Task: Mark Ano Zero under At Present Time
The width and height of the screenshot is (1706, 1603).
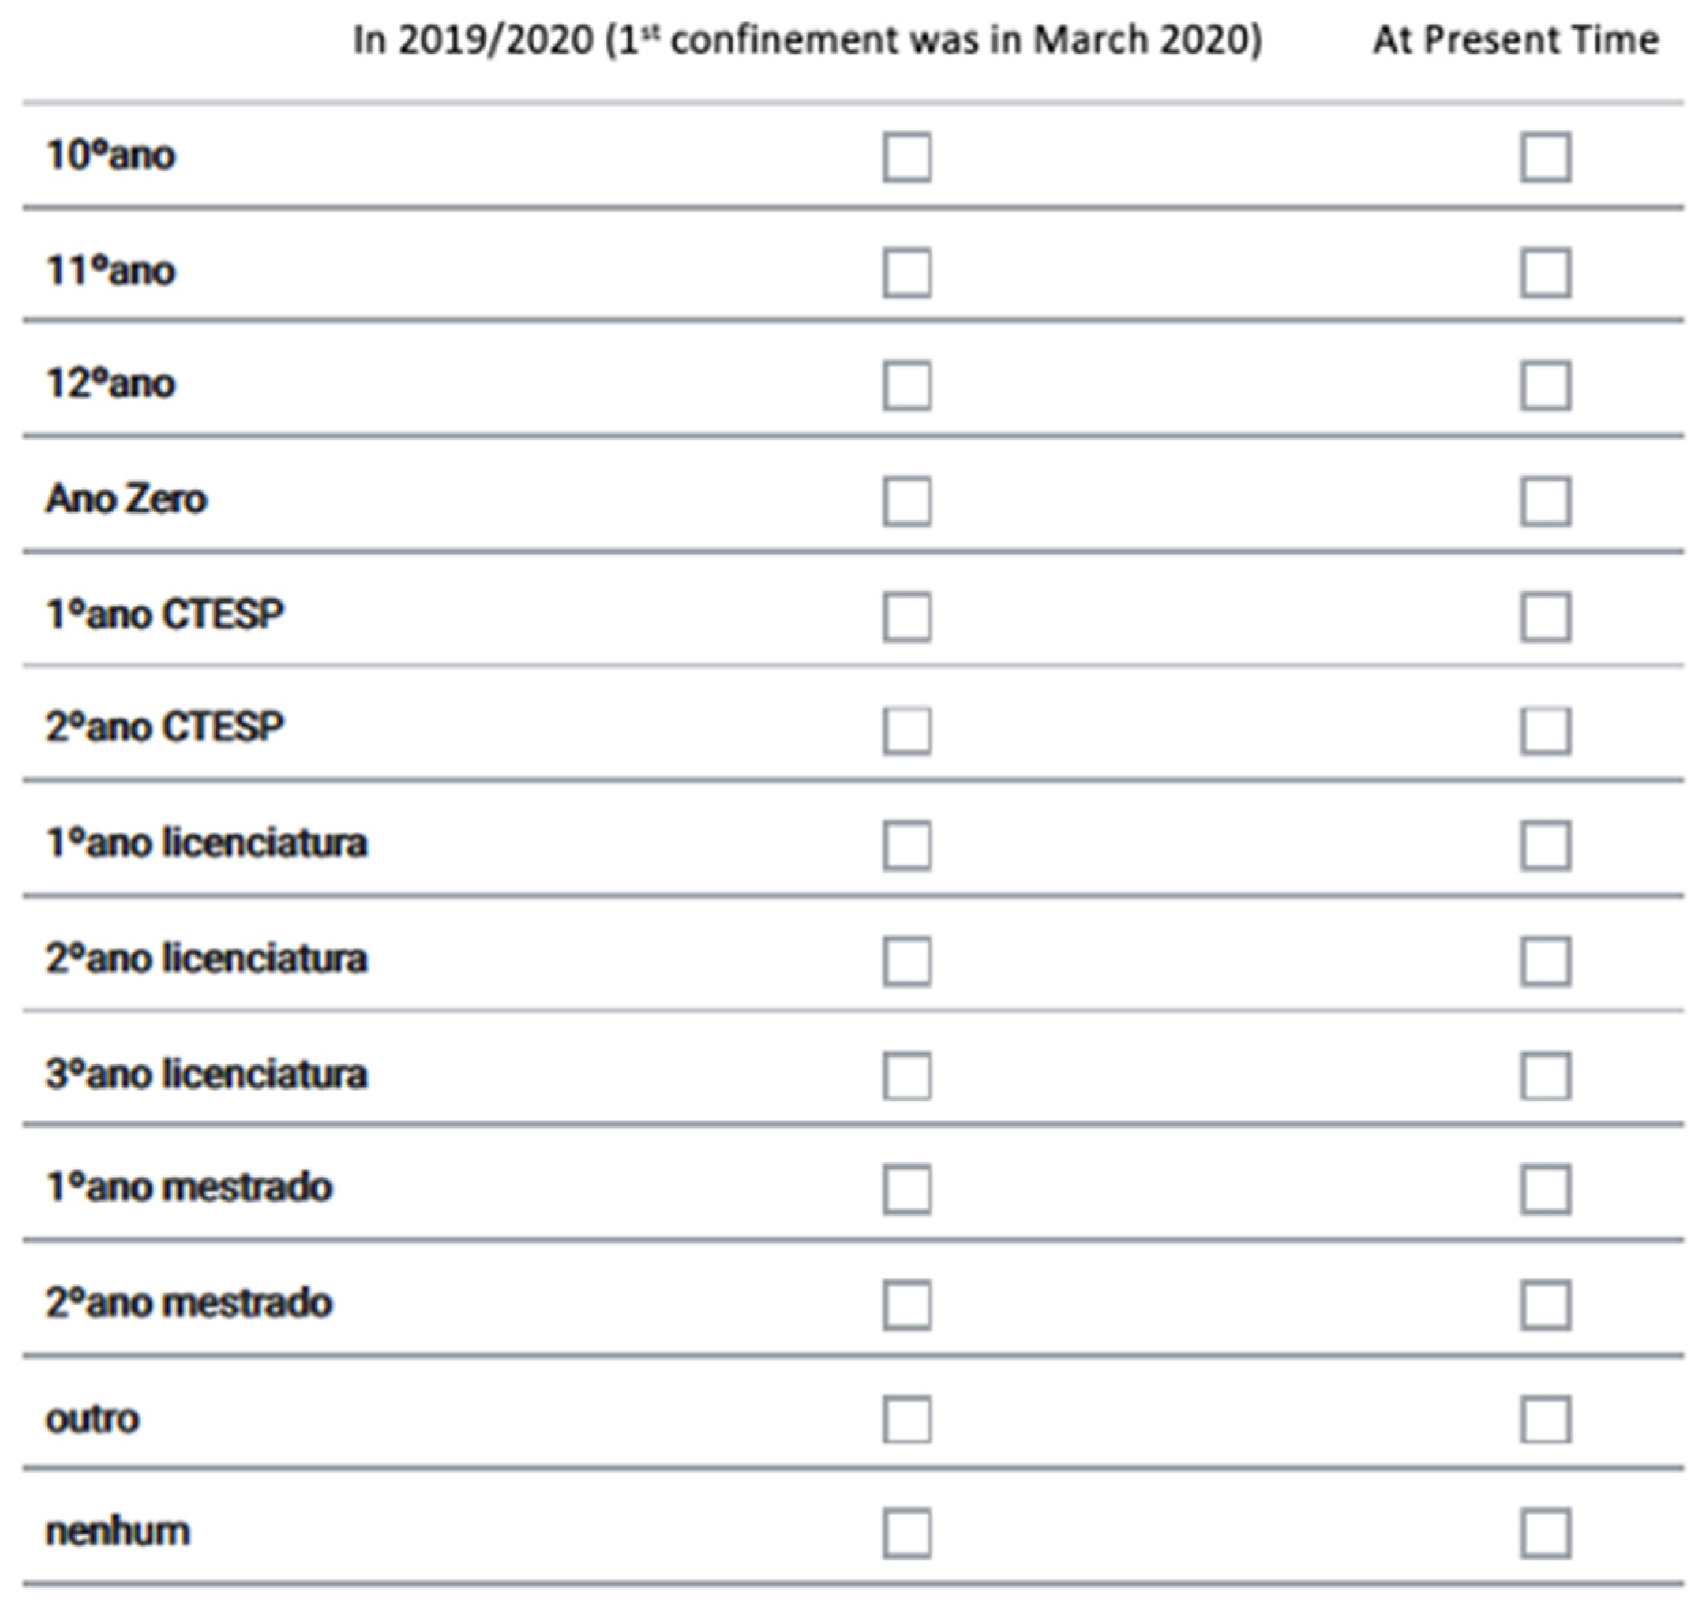Action: (1545, 501)
